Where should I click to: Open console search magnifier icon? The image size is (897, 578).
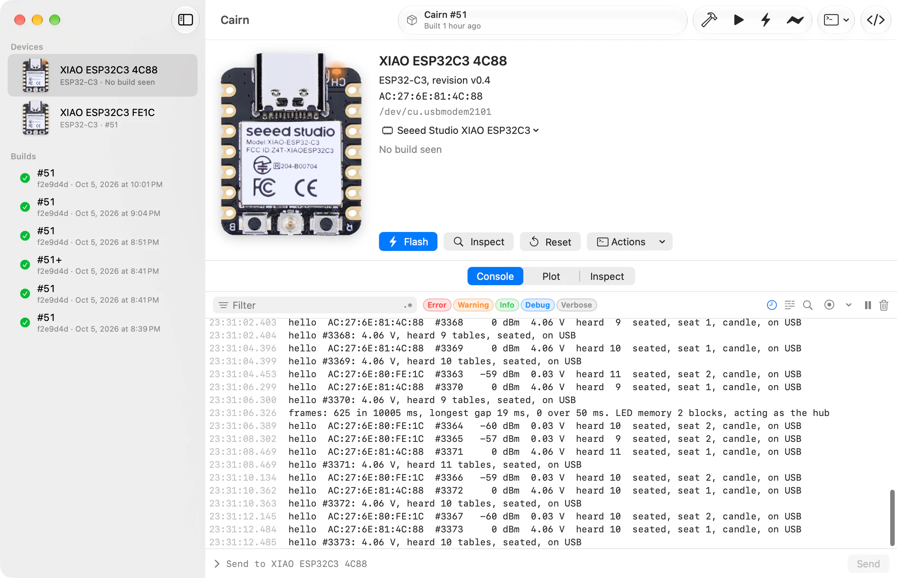[808, 305]
